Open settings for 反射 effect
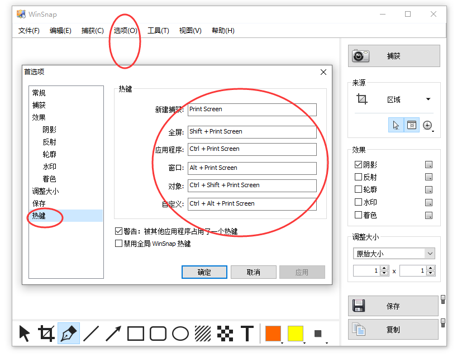The width and height of the screenshot is (457, 357). (429, 177)
